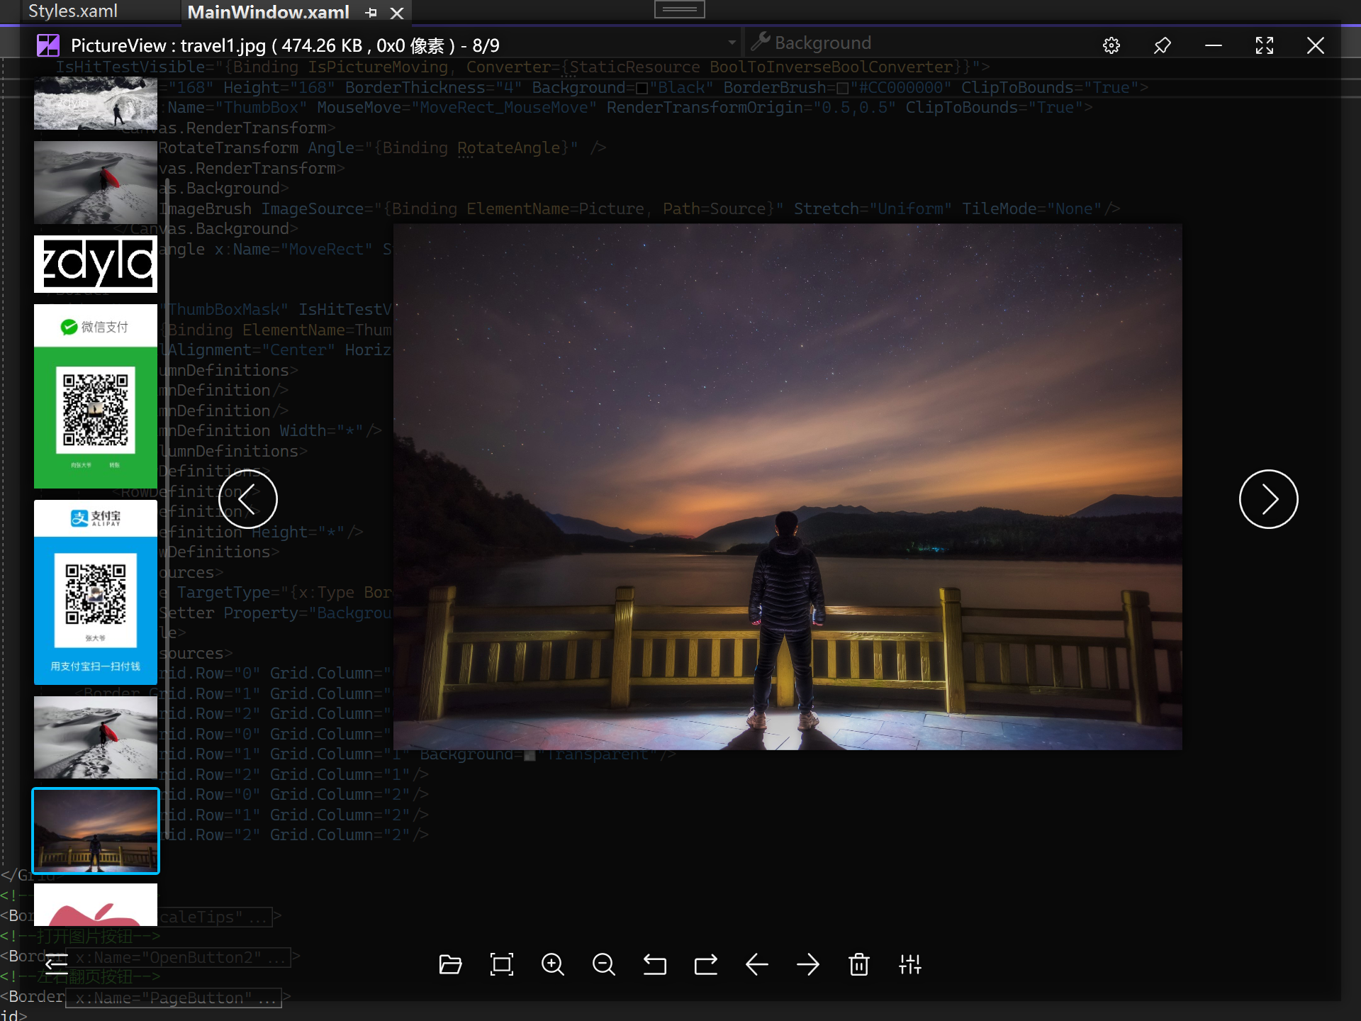Screen dimensions: 1361x1021
Task: Click the fit-to-window icon in toolbar
Action: 501,964
